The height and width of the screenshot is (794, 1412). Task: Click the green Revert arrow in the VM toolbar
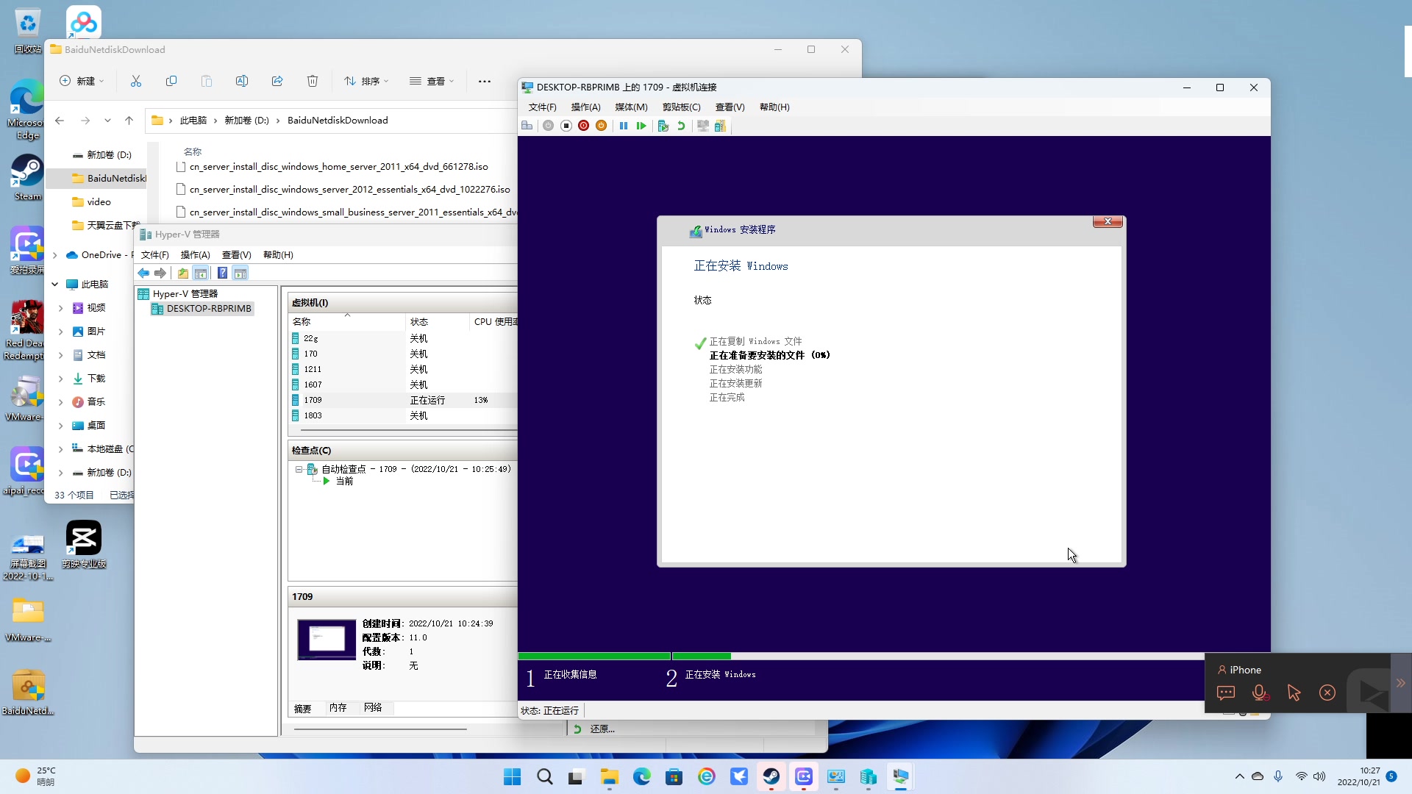click(x=681, y=126)
